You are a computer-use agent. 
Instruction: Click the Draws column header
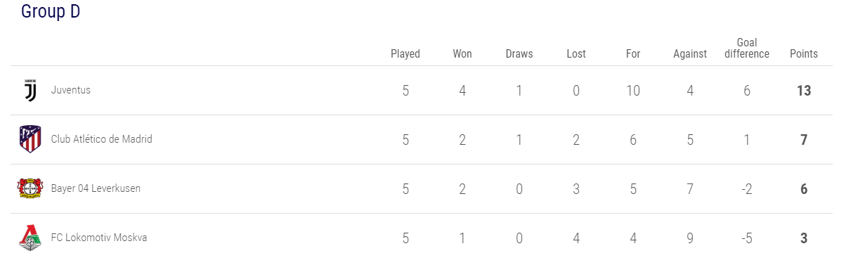pyautogui.click(x=519, y=54)
